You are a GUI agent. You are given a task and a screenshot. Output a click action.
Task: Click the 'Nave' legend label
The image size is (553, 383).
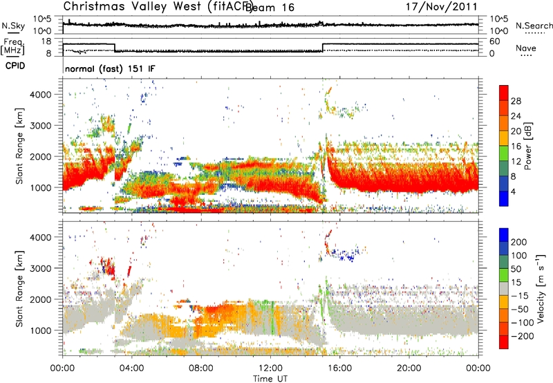526,48
